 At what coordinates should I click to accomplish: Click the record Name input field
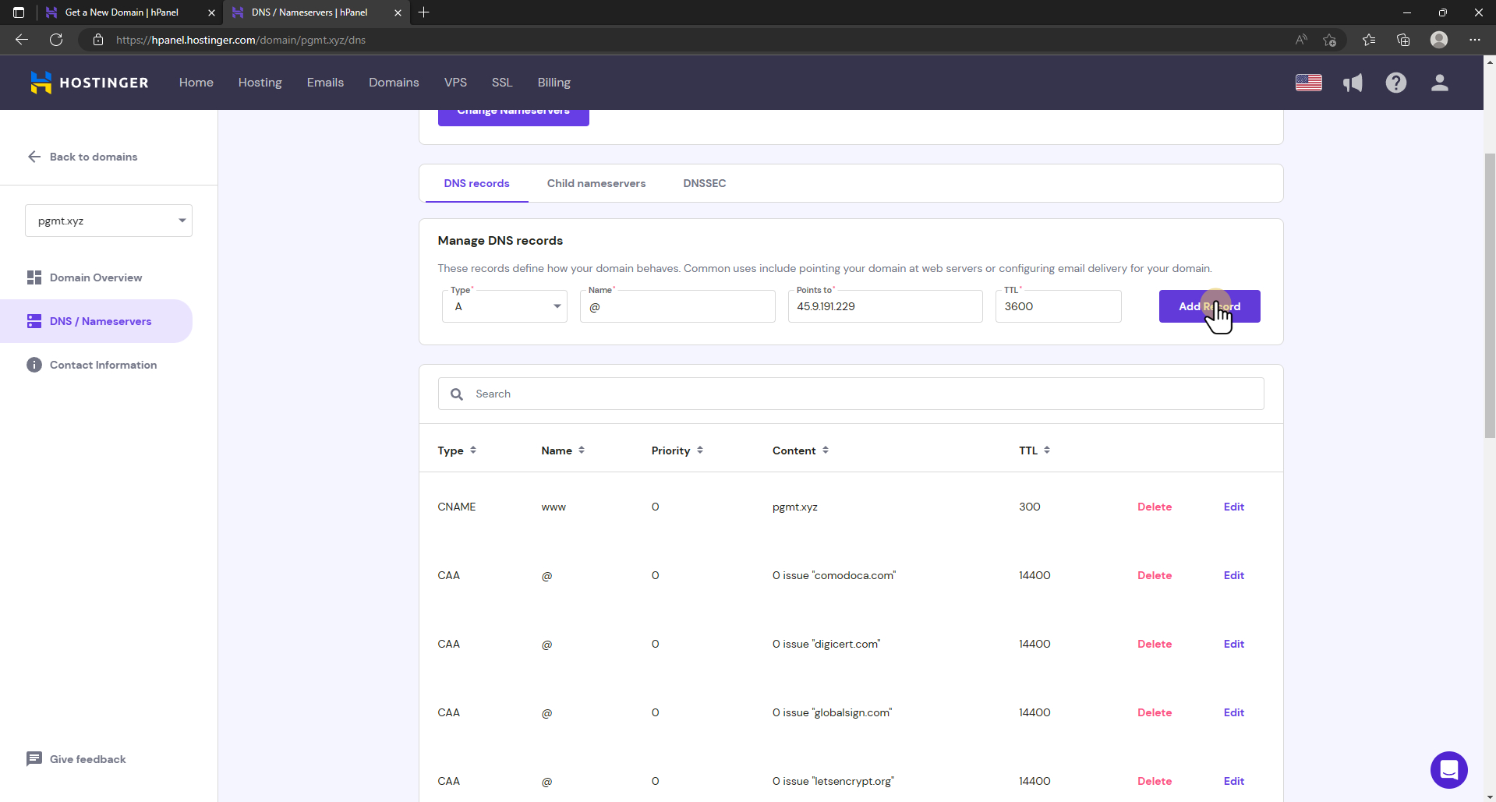pyautogui.click(x=677, y=306)
